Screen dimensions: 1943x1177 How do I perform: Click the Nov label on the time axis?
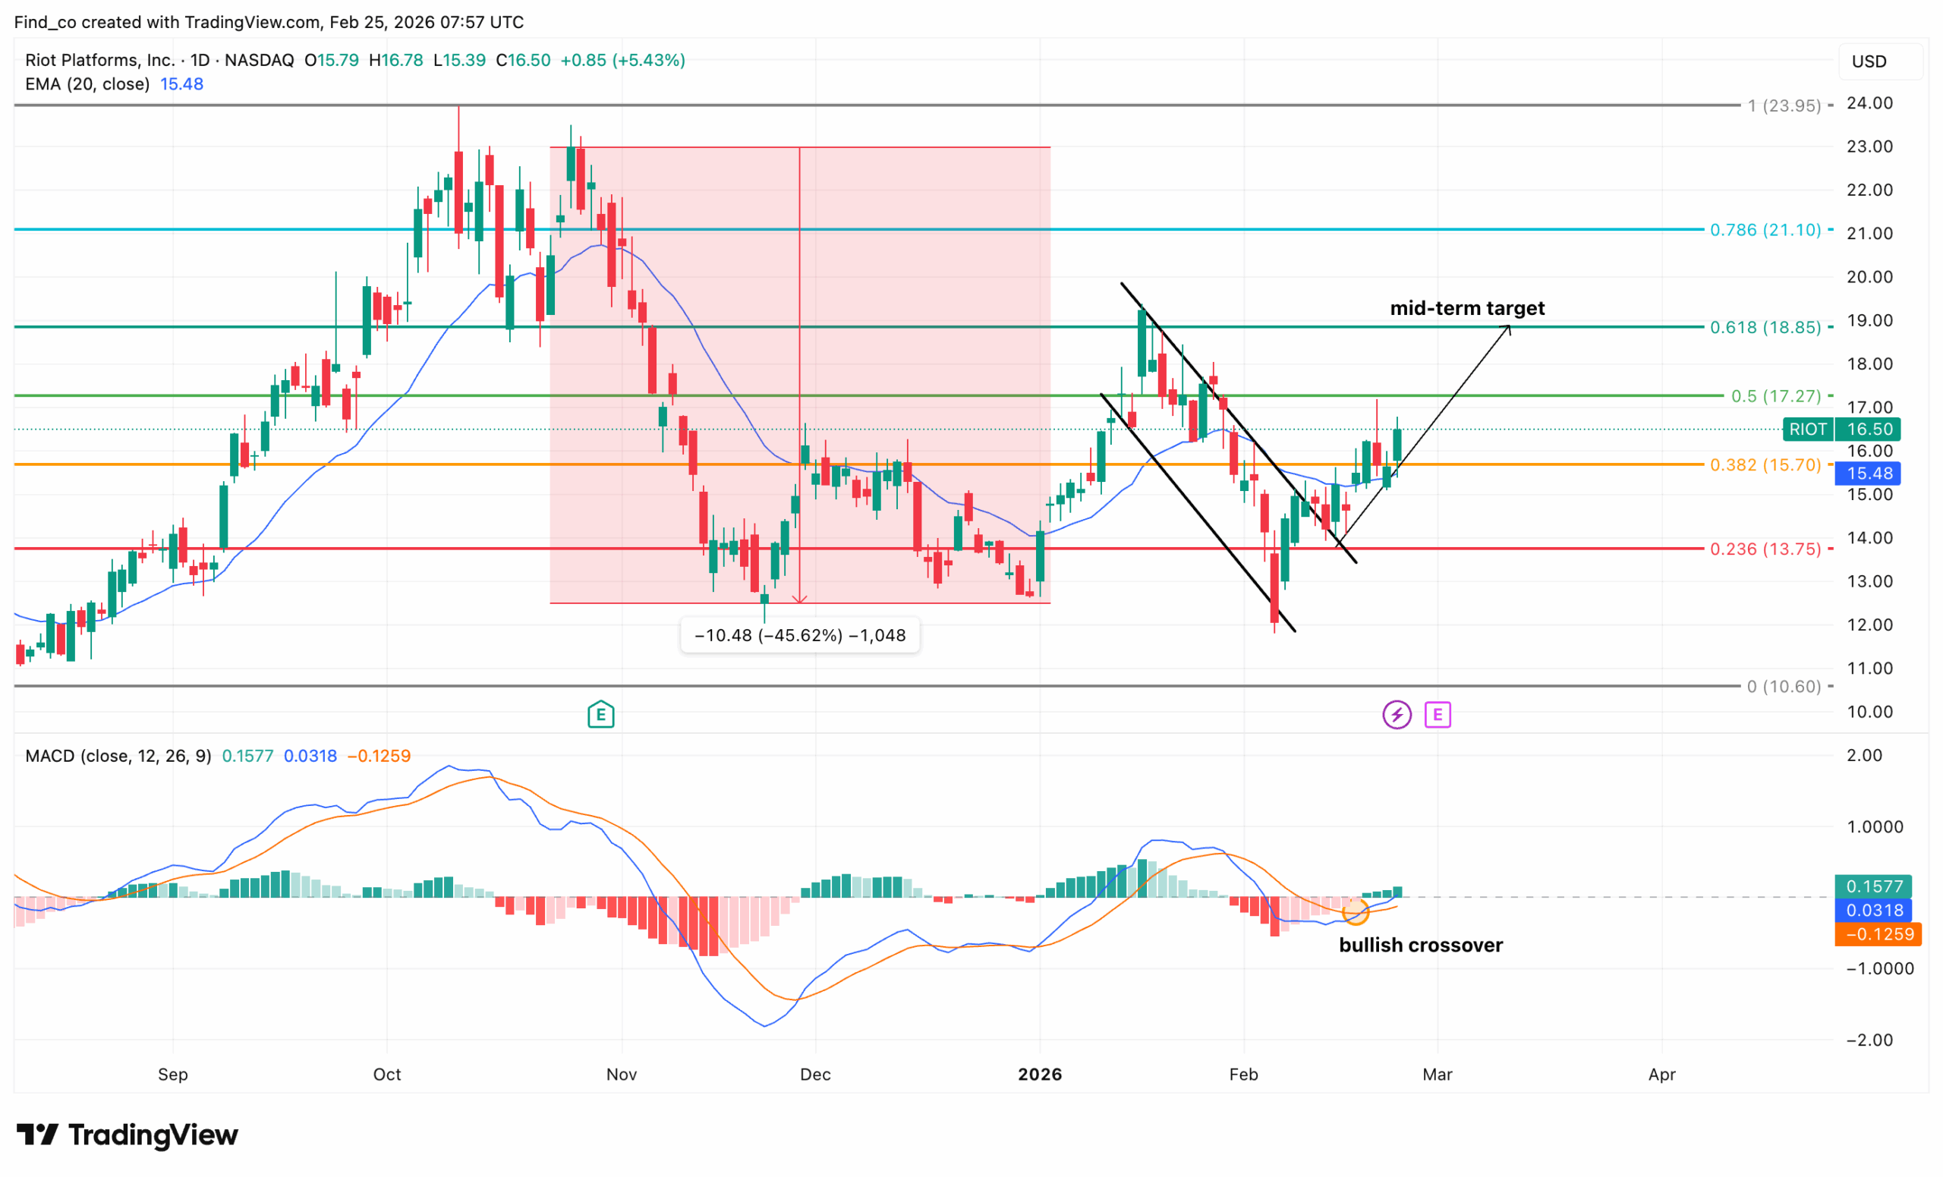coord(622,1075)
